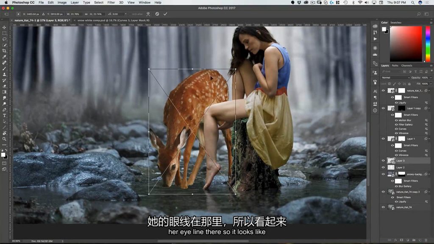Collapse smart filters on nature_Kat_74 copy 2

pyautogui.click(x=429, y=192)
